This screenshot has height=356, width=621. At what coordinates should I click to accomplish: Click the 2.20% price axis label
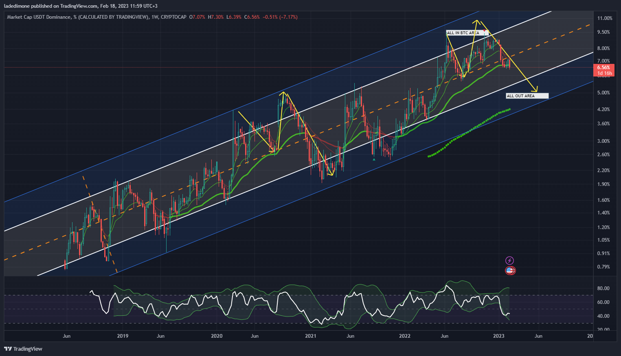603,170
